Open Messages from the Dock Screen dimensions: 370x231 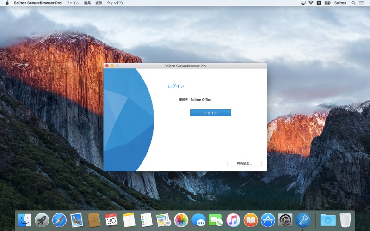click(198, 220)
